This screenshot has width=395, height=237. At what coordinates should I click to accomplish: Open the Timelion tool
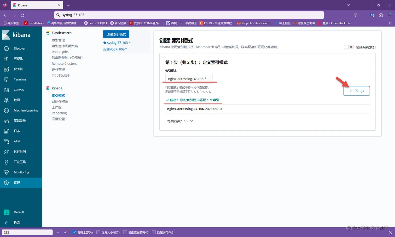(x=19, y=79)
